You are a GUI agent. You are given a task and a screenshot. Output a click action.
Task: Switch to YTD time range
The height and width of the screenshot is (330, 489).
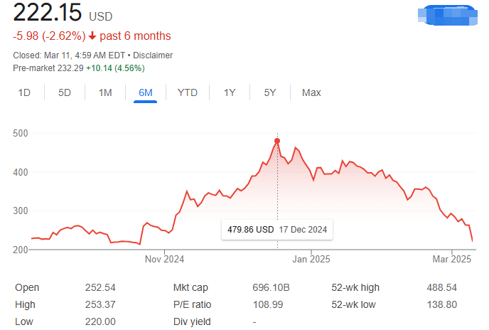coord(188,92)
